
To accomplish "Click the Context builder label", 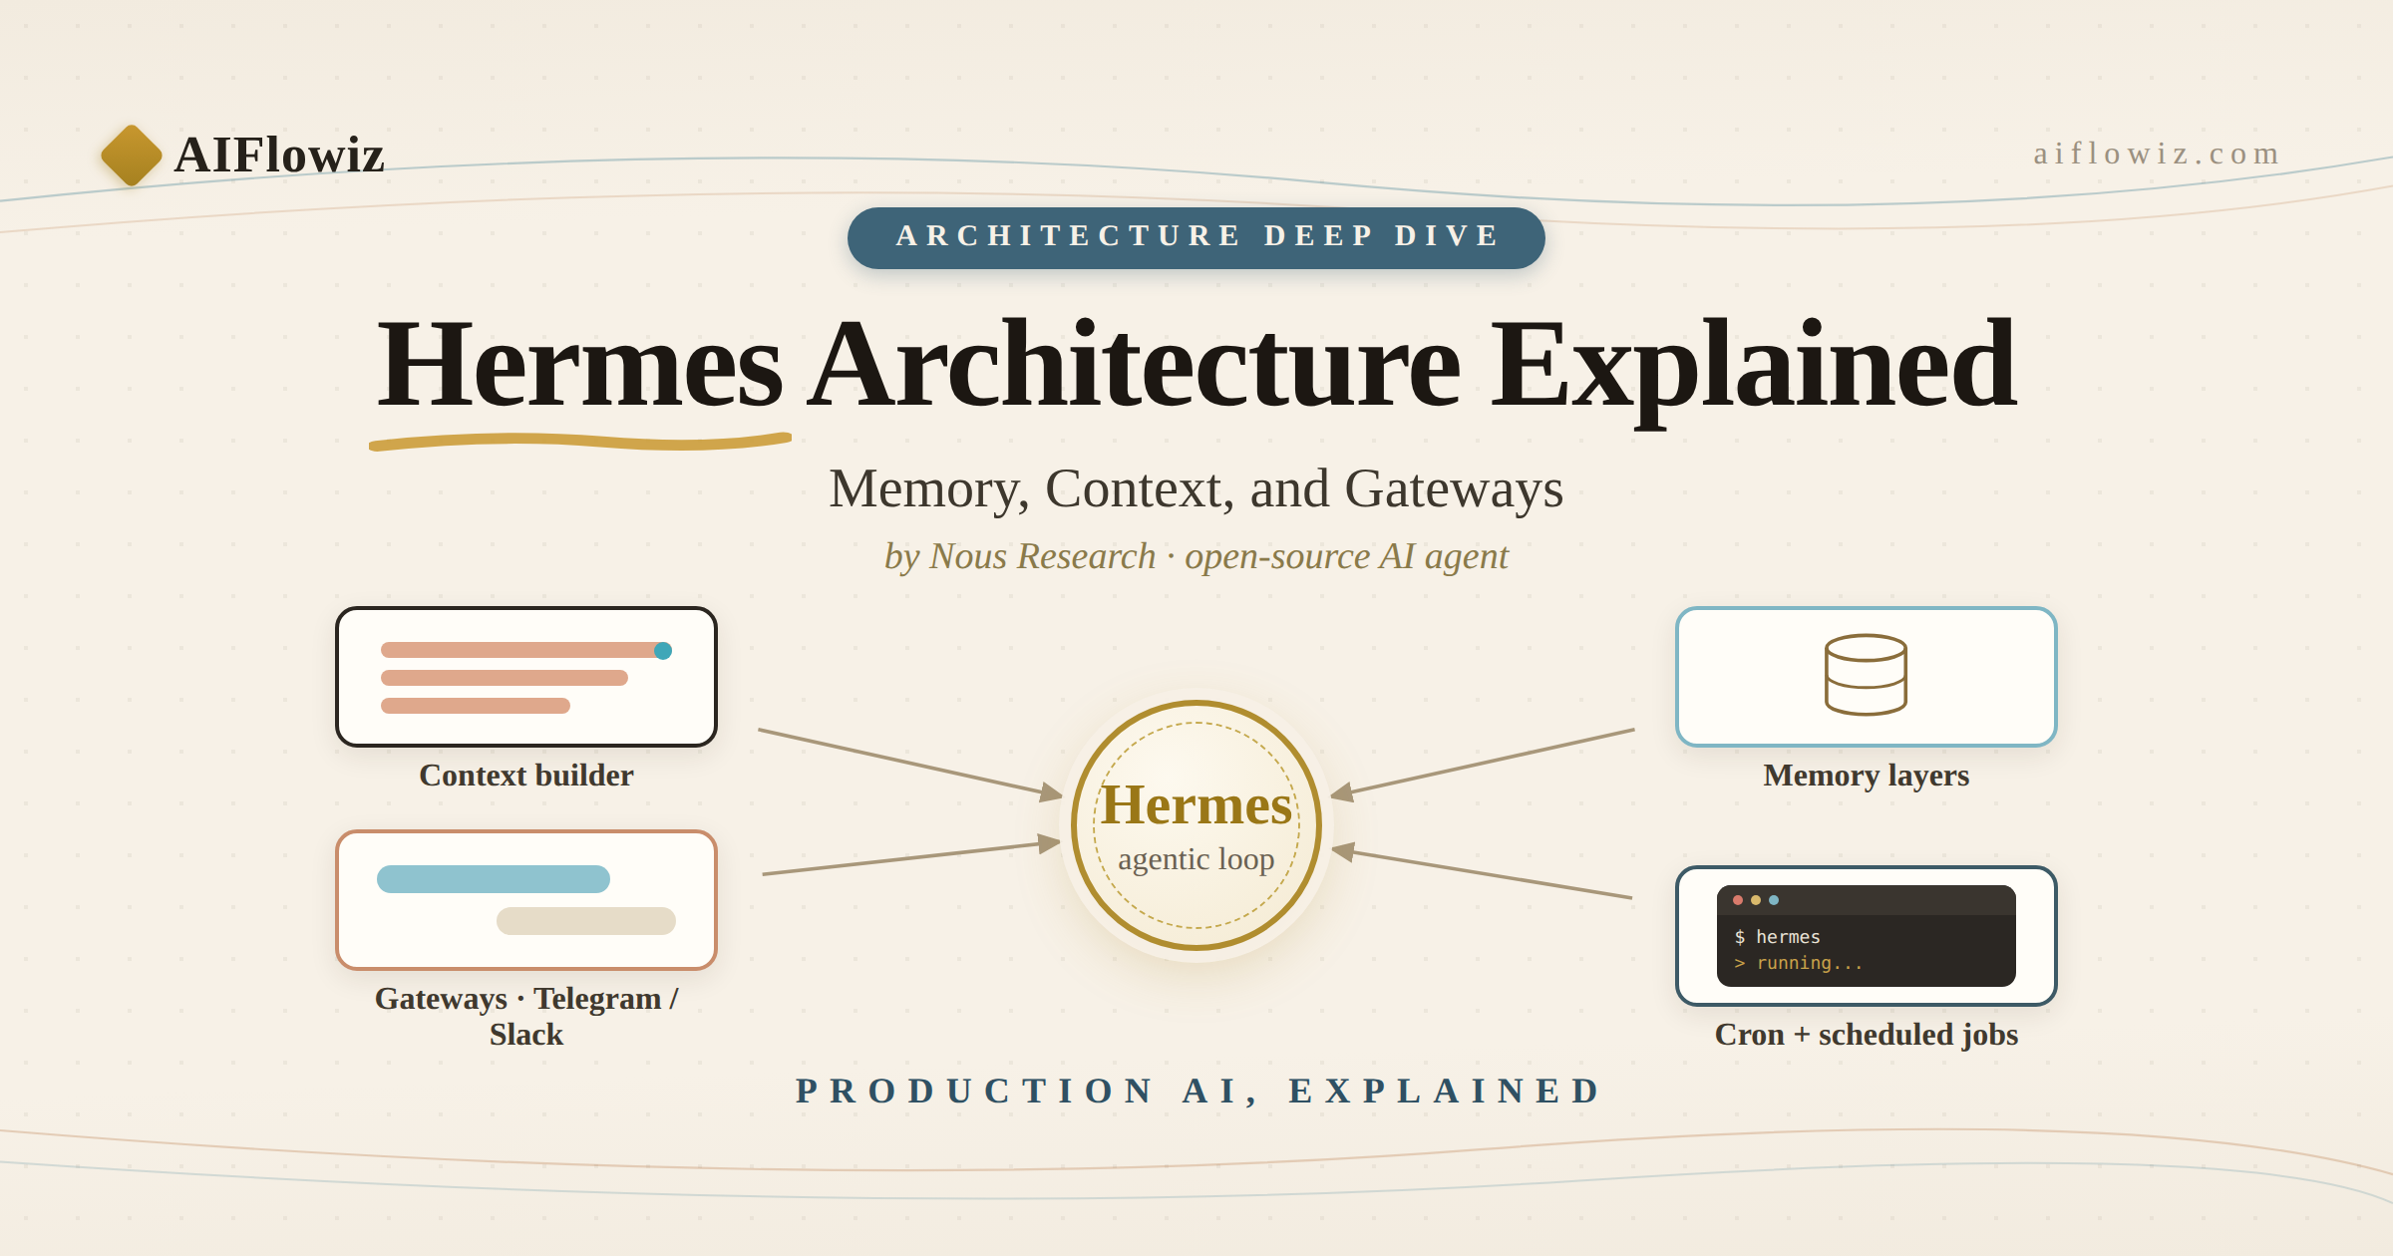I will (526, 776).
